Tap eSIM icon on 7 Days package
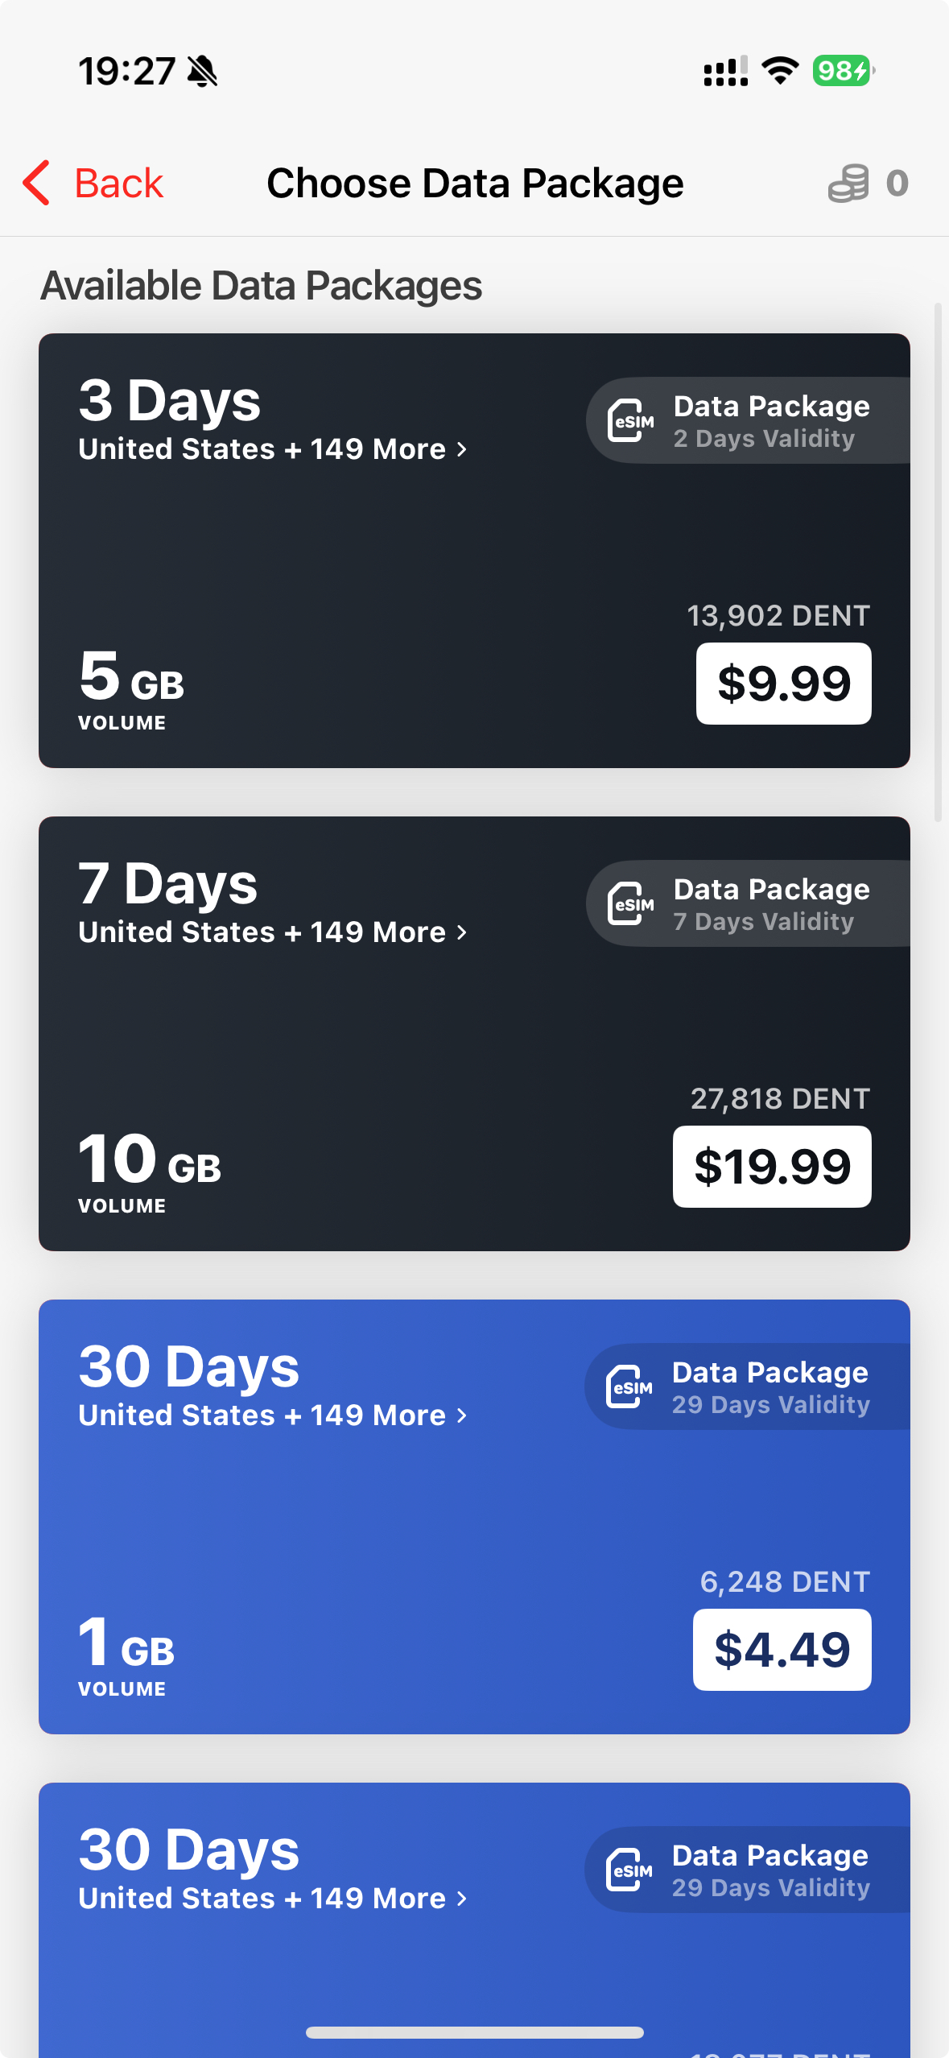 point(630,903)
